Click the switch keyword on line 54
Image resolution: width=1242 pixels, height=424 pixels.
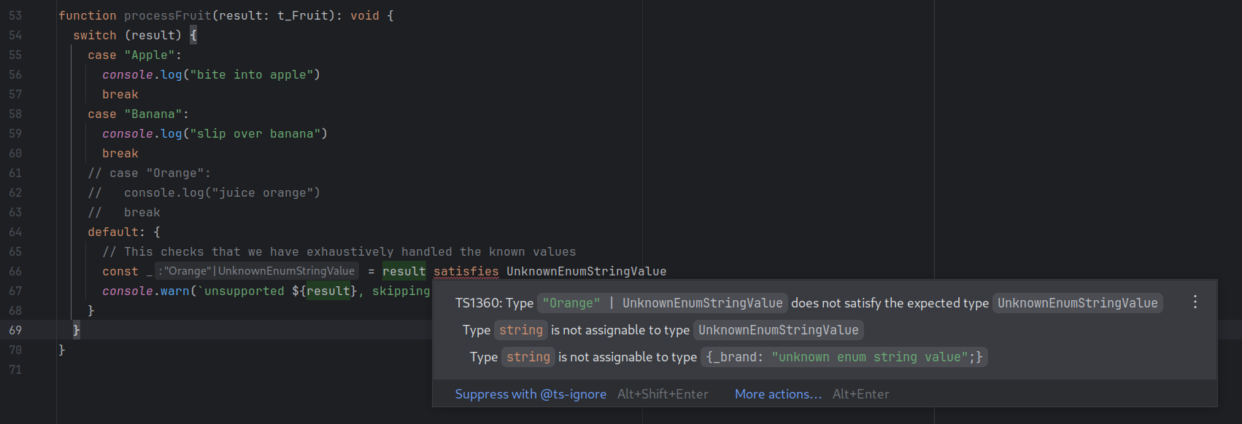(95, 35)
